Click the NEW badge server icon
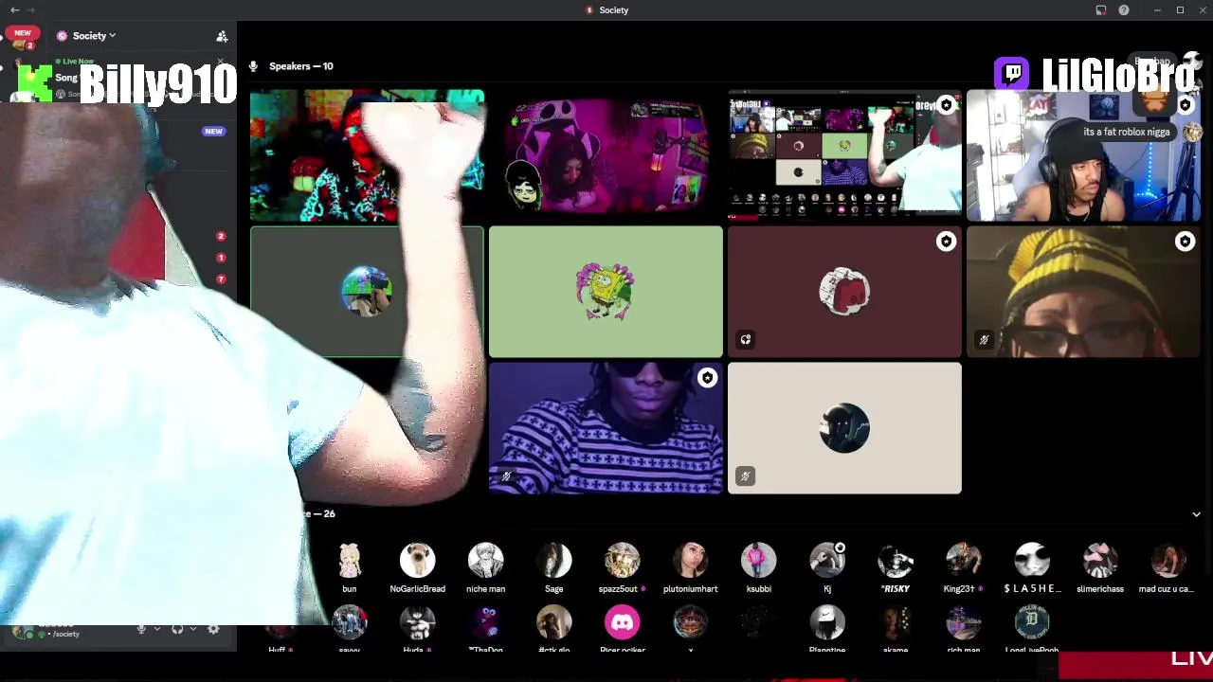Viewport: 1213px width, 682px height. [x=23, y=38]
